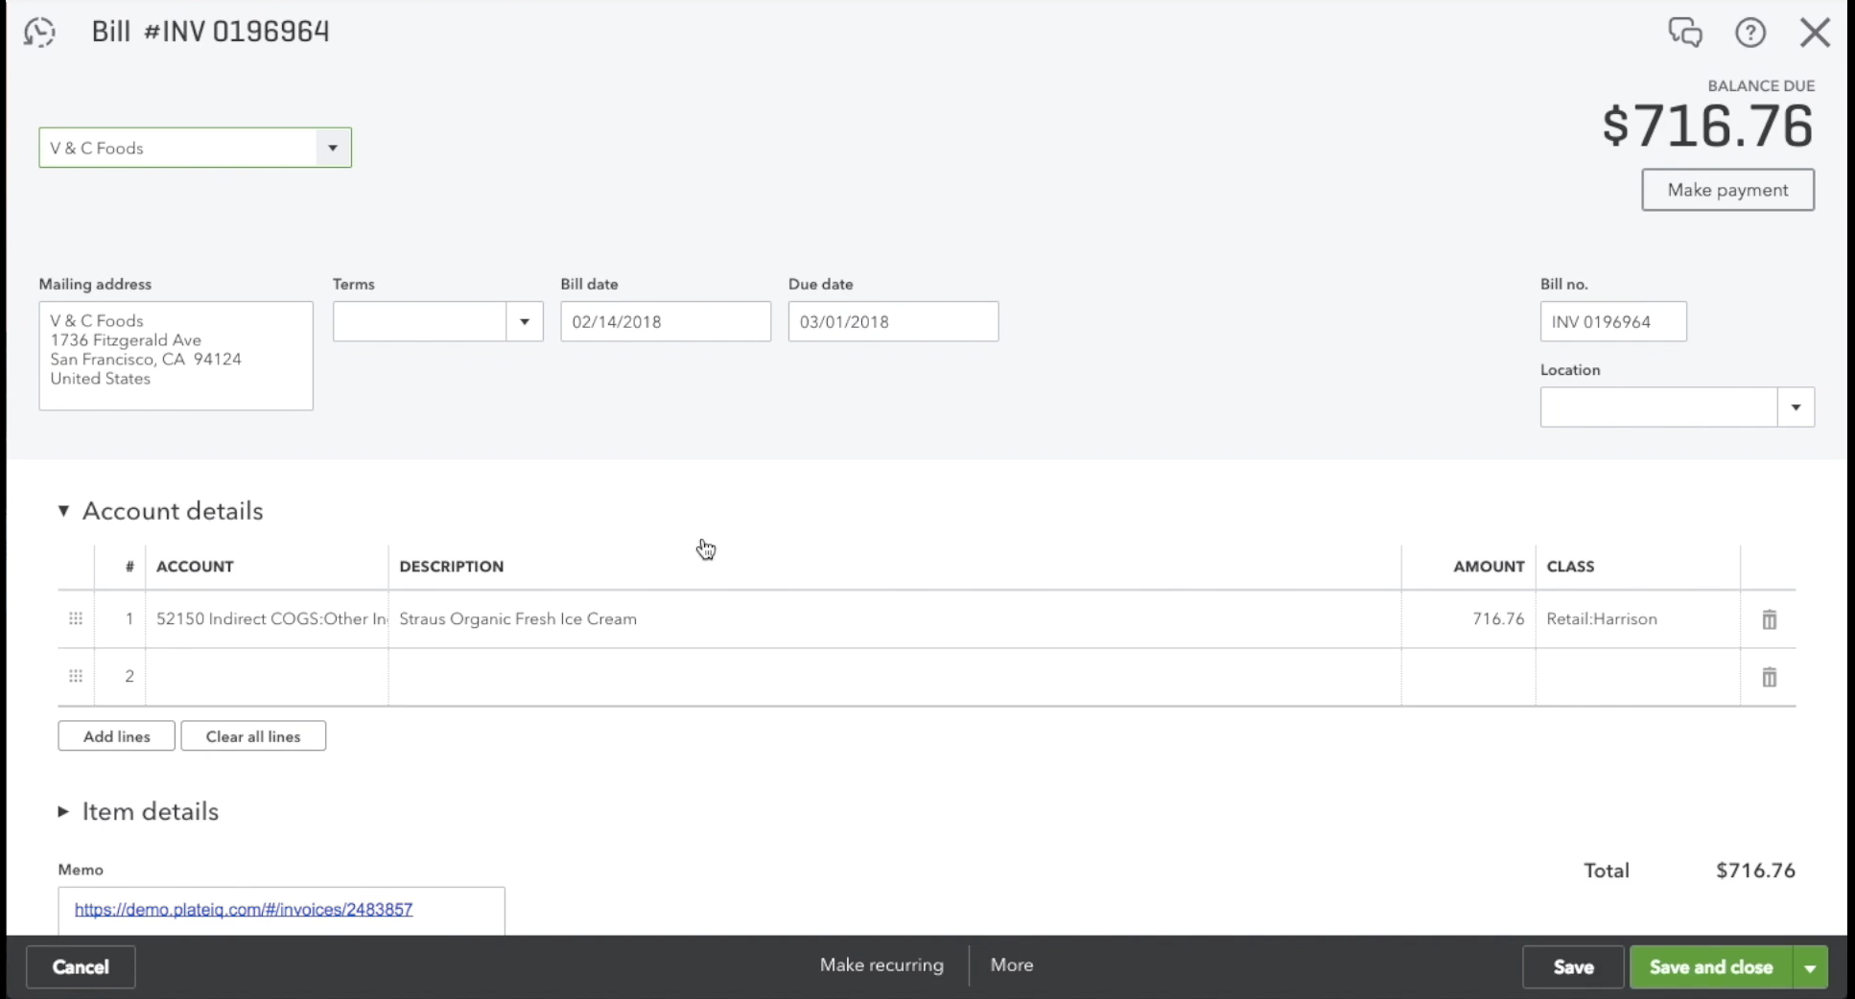The height and width of the screenshot is (999, 1855).
Task: Close the bill with X icon
Action: click(x=1815, y=33)
